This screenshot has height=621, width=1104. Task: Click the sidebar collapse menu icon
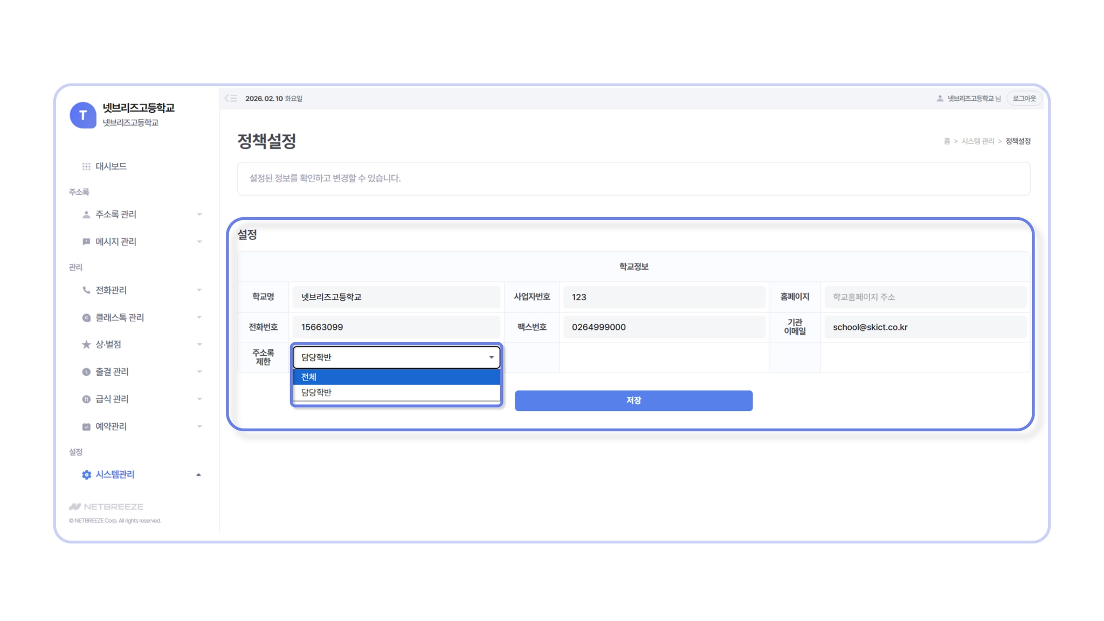(231, 98)
